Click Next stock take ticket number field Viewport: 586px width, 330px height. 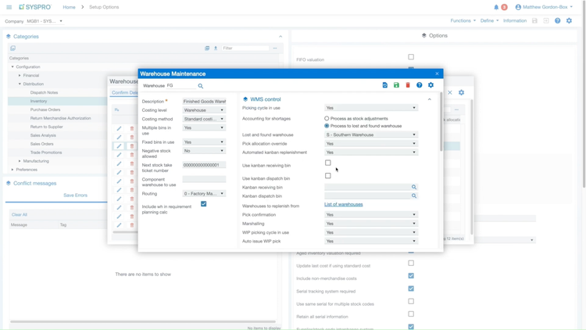pyautogui.click(x=204, y=165)
